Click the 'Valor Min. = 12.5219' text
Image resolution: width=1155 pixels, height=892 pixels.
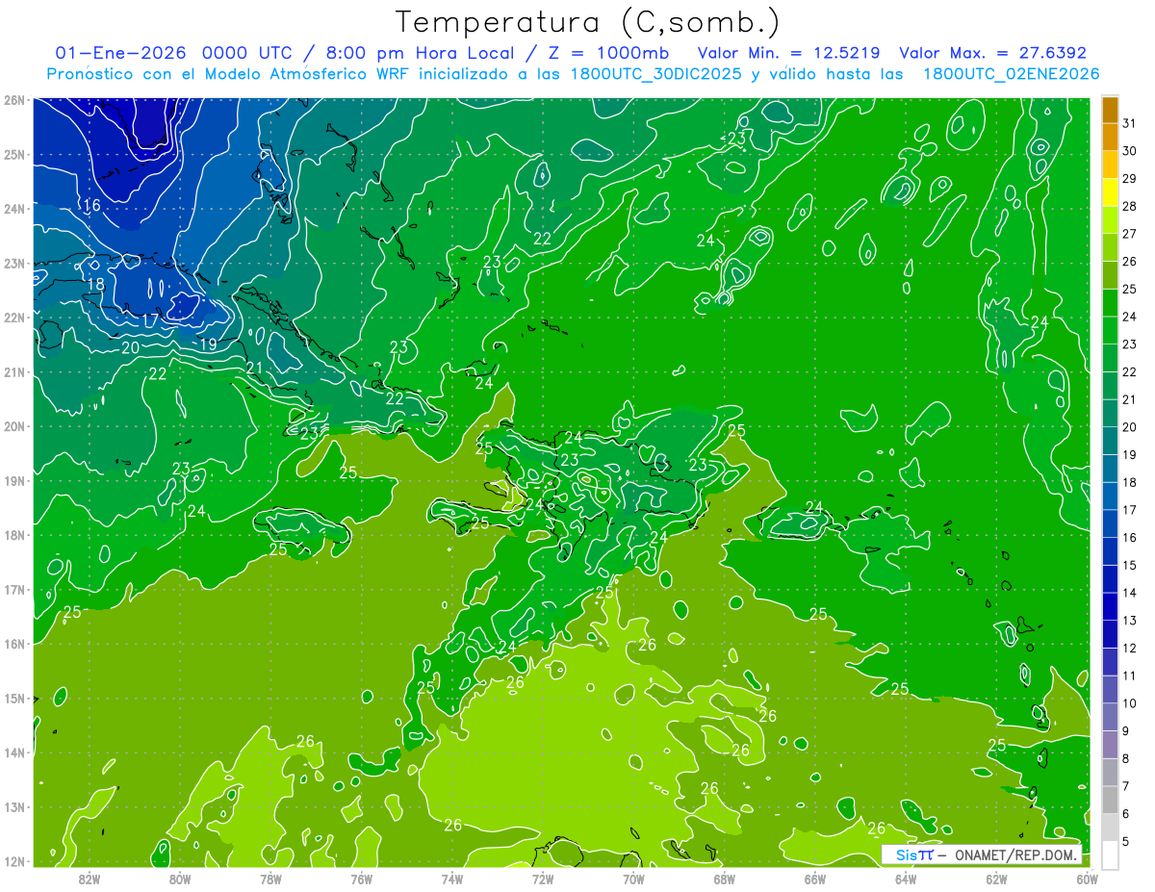pos(788,53)
